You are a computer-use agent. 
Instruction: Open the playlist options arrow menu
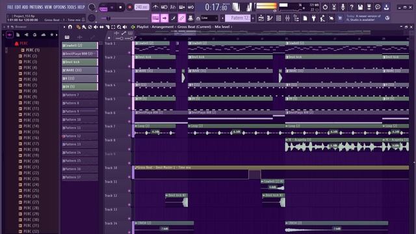point(64,27)
